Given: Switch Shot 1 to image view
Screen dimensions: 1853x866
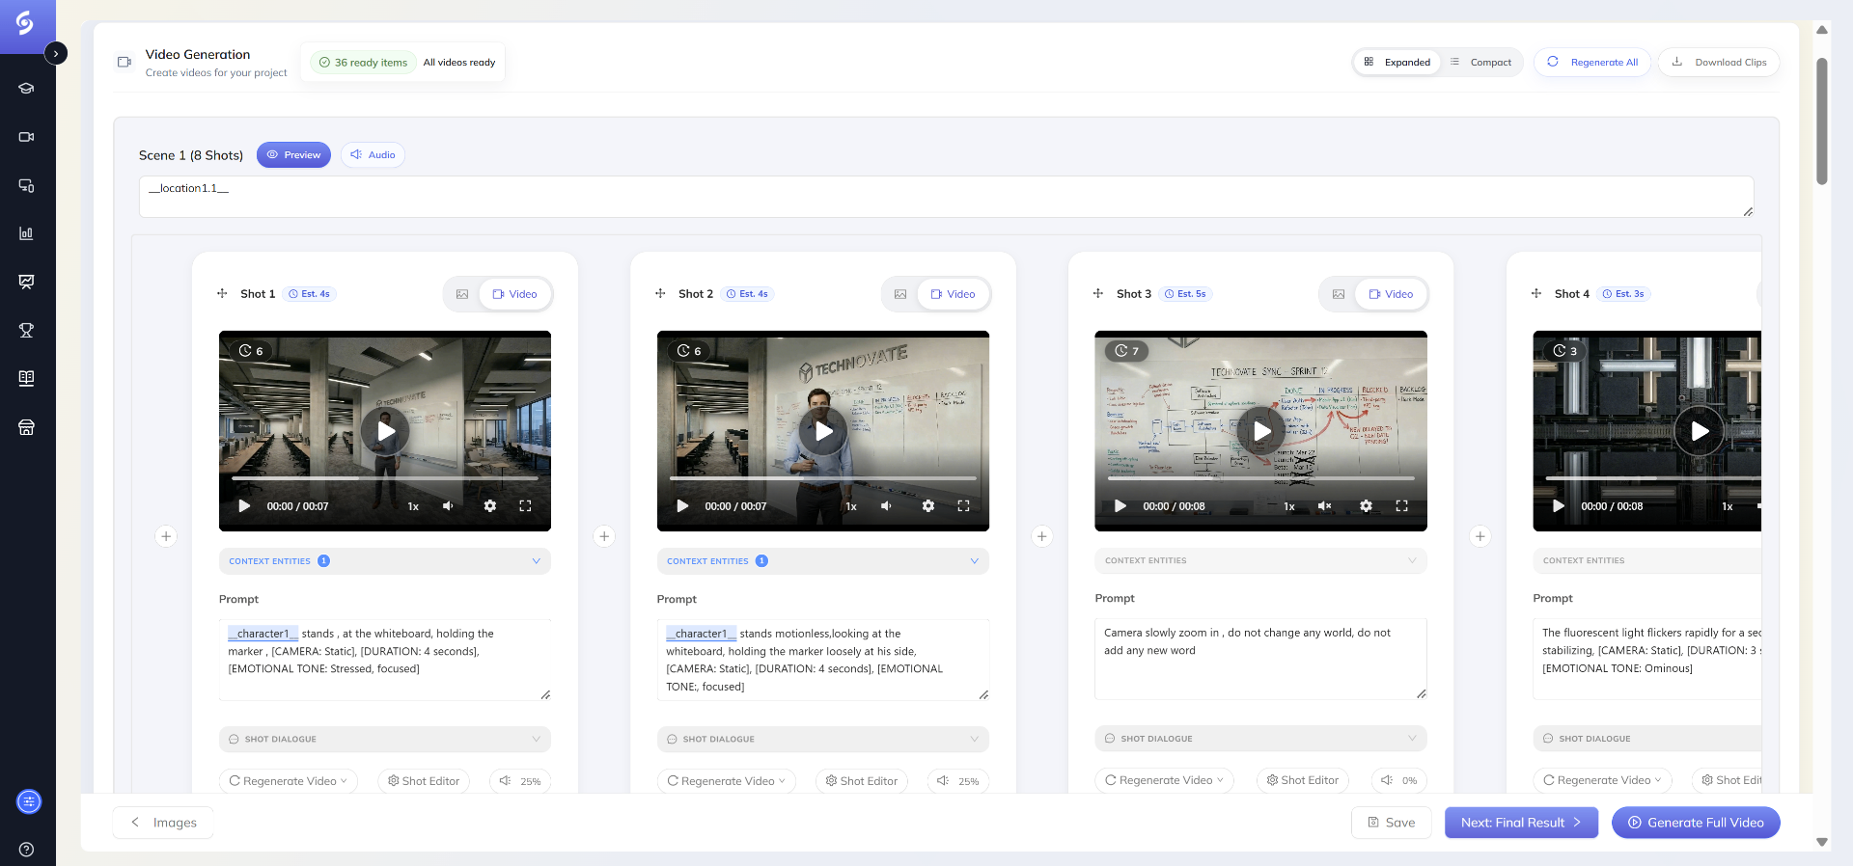Looking at the screenshot, I should 462,294.
